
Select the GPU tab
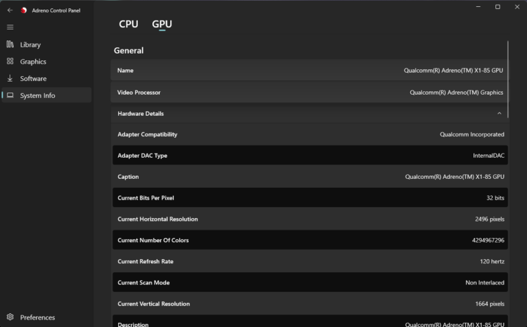[162, 24]
